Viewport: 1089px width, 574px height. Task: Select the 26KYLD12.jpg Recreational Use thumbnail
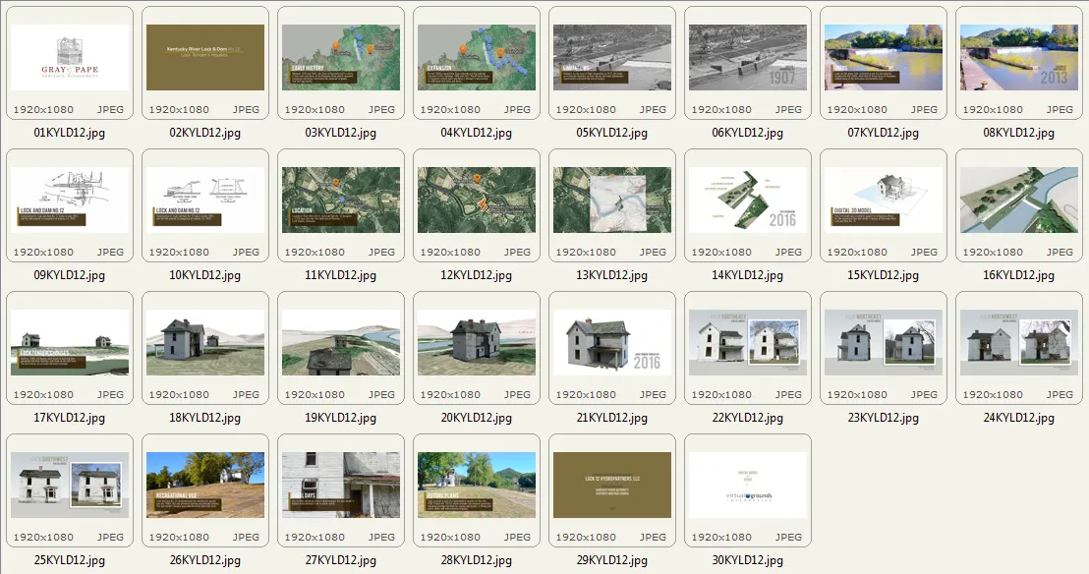(x=205, y=486)
